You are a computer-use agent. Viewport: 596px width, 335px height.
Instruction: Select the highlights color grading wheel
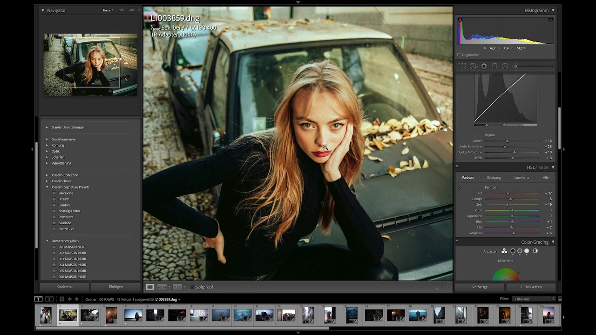point(527,251)
